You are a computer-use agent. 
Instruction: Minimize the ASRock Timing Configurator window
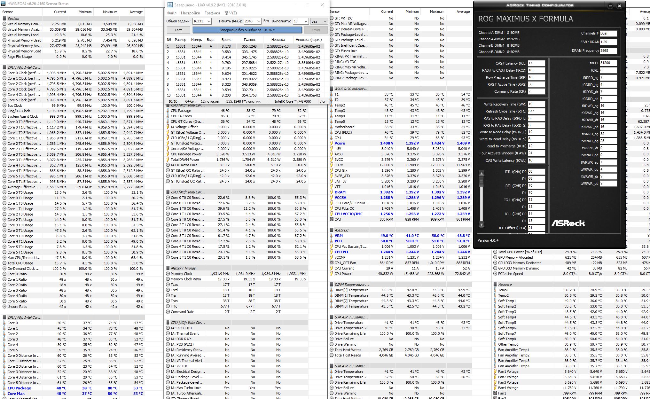[610, 6]
